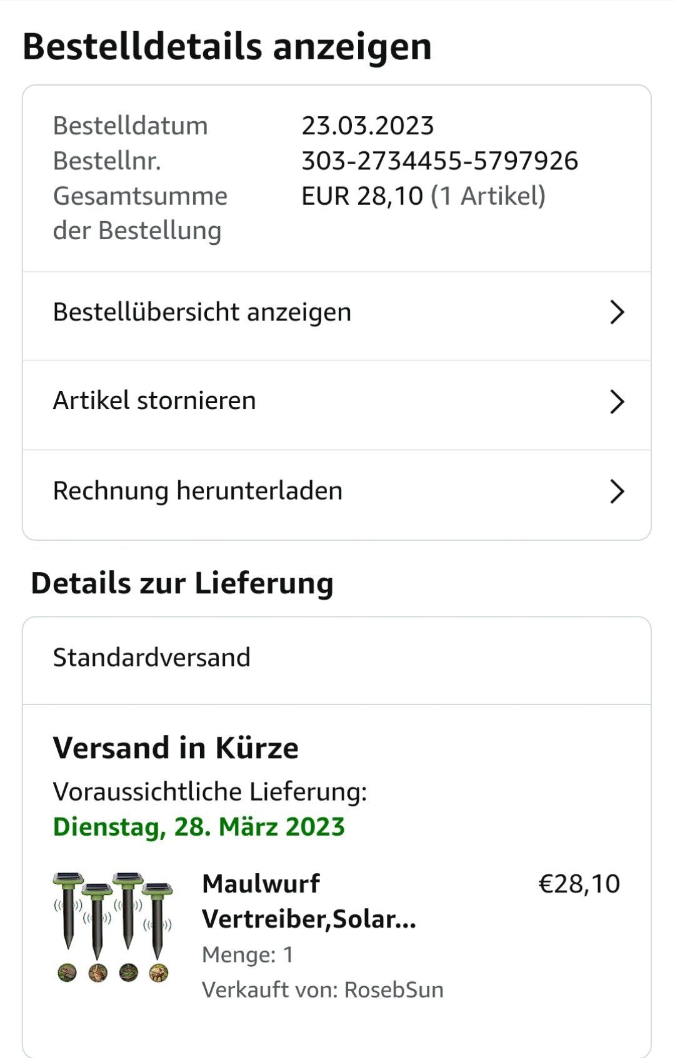Image resolution: width=675 pixels, height=1058 pixels.
Task: Tap the order total EUR 28,10
Action: pos(362,196)
